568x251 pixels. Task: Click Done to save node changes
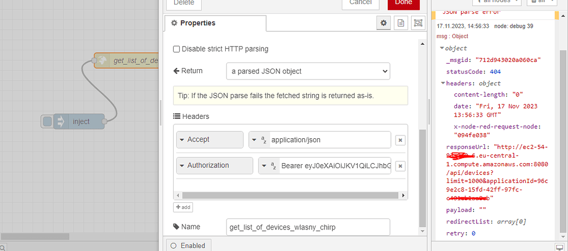[403, 2]
